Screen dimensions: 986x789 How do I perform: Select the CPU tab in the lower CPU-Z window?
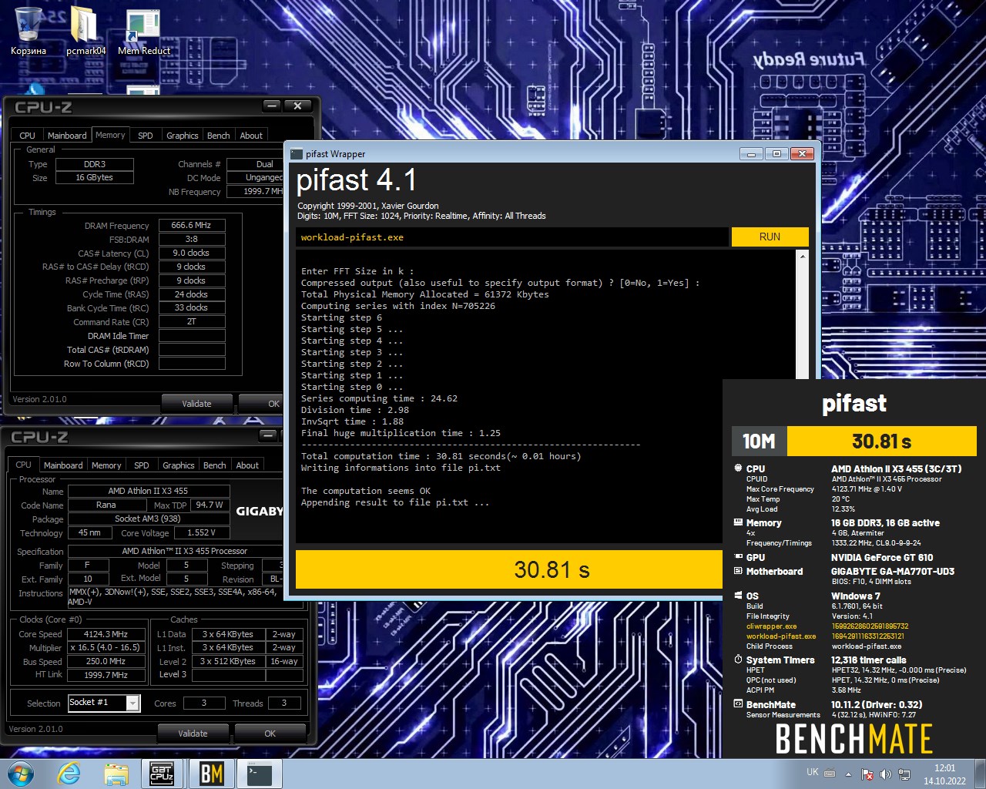click(24, 465)
